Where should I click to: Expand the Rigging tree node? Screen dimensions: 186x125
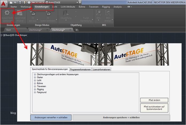click(x=35, y=89)
